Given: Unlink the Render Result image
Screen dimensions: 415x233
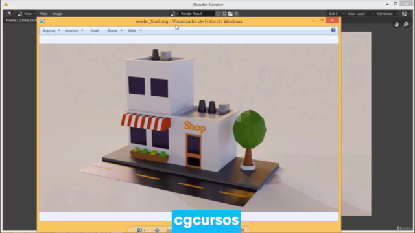Looking at the screenshot, I should (236, 14).
